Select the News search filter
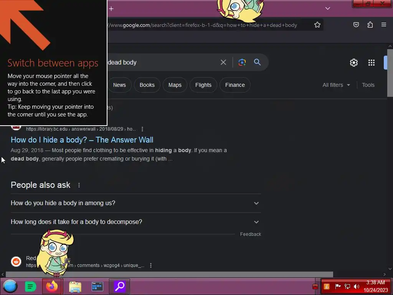 119,85
